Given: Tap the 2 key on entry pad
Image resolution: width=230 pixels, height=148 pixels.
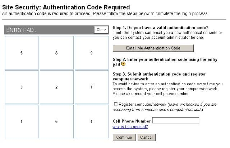Looking at the screenshot, I should 57,87.
